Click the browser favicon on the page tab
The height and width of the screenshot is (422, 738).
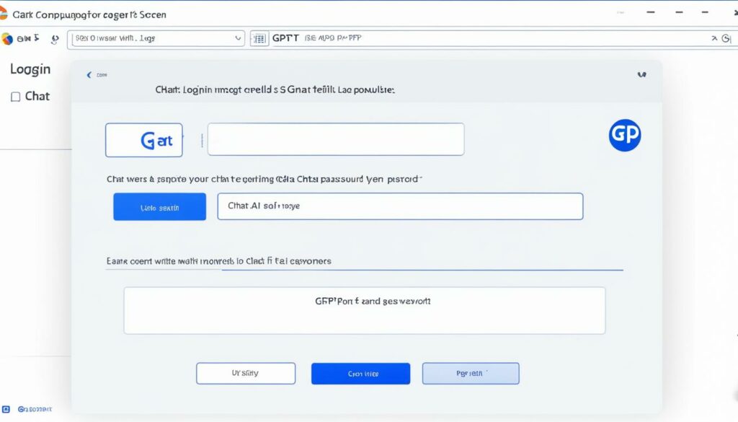pyautogui.click(x=7, y=14)
